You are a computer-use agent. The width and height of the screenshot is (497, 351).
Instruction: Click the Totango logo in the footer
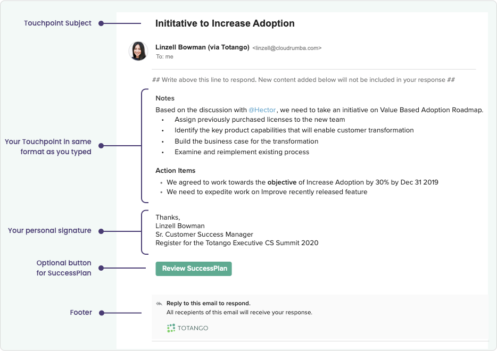click(187, 328)
